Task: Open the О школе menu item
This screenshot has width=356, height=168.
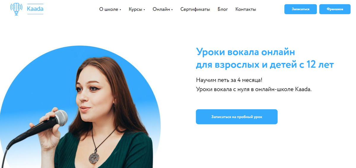Action: click(109, 9)
